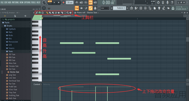Select the Slice tool in piano roll
The height and width of the screenshot is (101, 189).
tap(62, 13)
